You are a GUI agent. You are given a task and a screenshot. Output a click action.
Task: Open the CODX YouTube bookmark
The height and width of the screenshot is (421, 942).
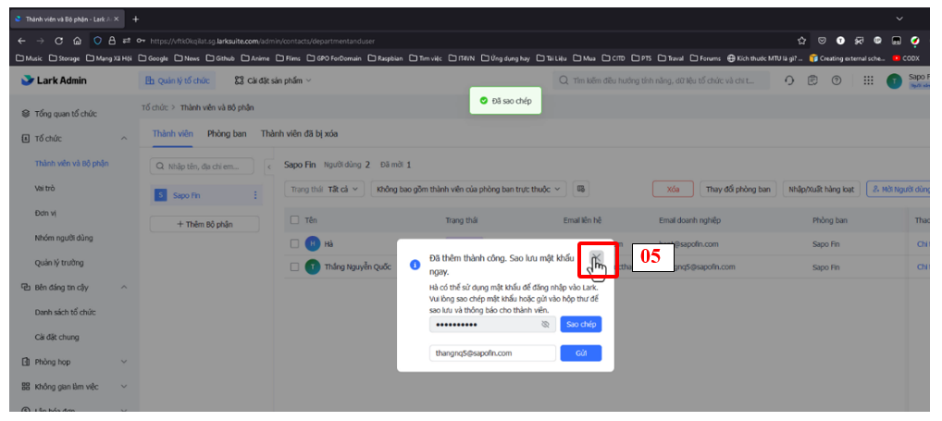click(x=905, y=58)
